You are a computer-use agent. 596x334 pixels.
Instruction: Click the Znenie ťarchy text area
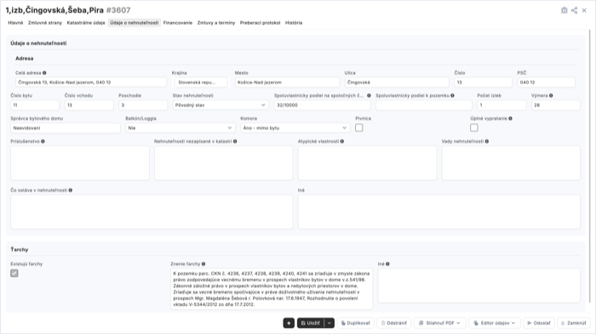[x=272, y=289]
